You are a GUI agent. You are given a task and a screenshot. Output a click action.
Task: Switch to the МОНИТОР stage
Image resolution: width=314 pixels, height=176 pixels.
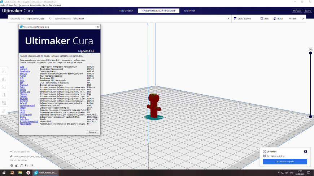tap(189, 11)
